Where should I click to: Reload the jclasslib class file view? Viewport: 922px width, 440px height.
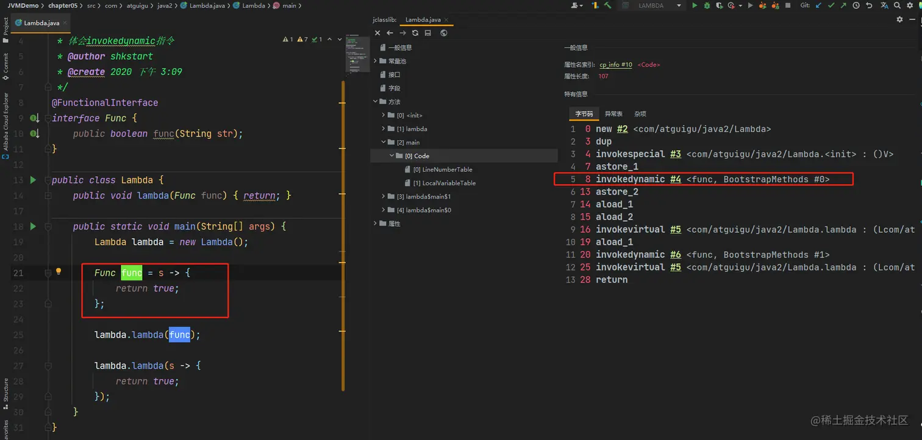415,33
